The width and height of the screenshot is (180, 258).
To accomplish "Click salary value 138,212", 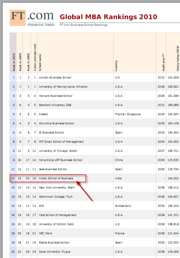I will point(173,188).
